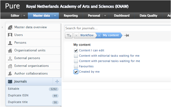Image resolution: width=171 pixels, height=107 pixels.
Task: Enable Content with editorial tasks checkbox
Action: point(76,56)
